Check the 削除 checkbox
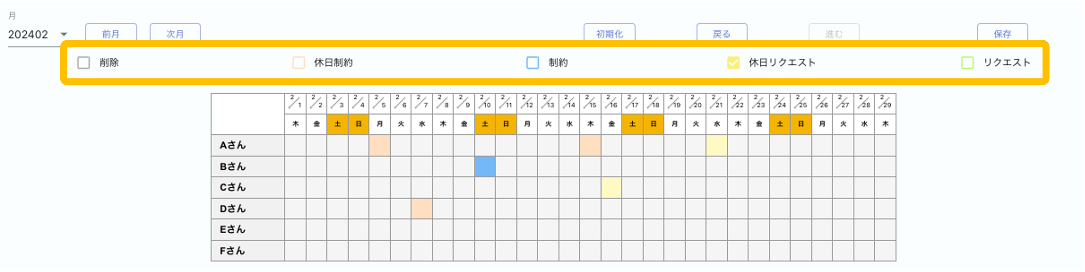This screenshot has height=272, width=1085. coord(83,63)
